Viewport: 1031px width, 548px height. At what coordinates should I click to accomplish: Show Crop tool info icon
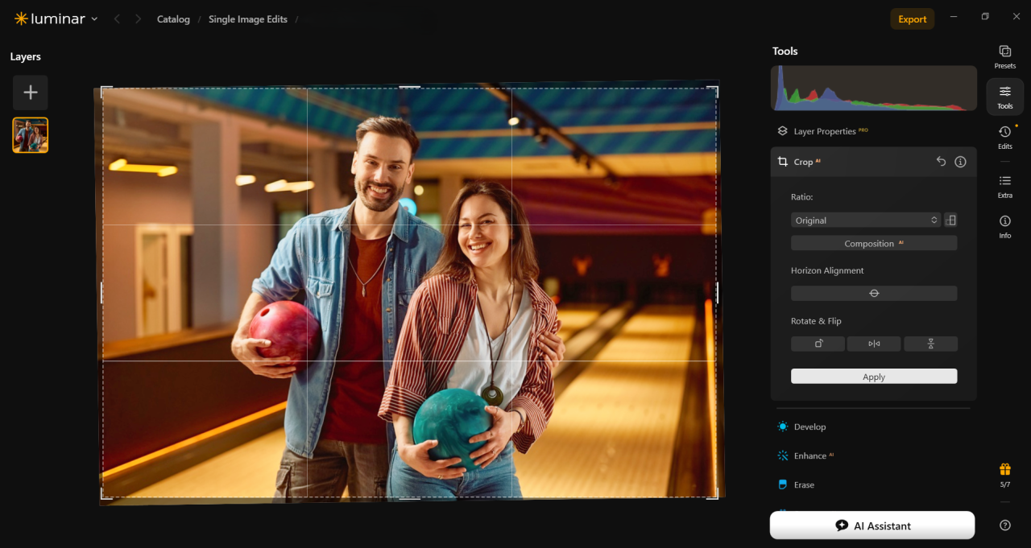point(960,162)
